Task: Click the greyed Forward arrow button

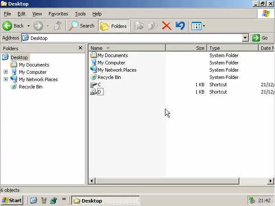Action: 38,26
